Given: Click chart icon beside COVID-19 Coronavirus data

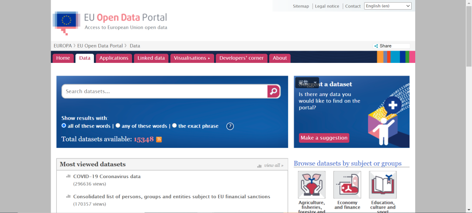Looking at the screenshot, I should pos(68,176).
